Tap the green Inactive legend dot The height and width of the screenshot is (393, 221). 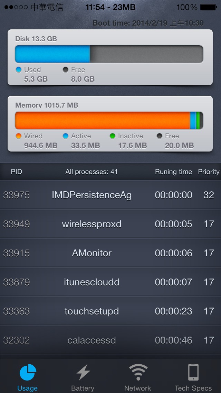(112, 136)
